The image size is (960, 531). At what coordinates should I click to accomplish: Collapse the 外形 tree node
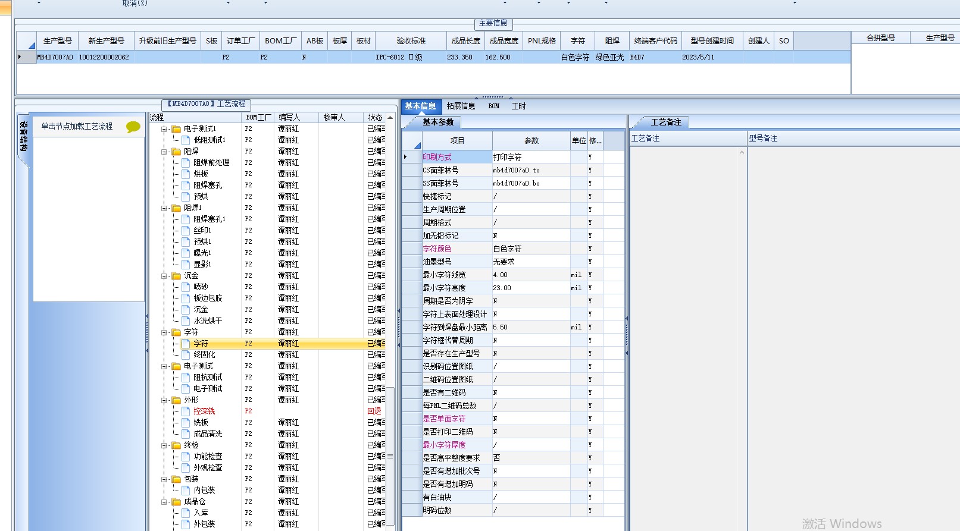point(164,400)
